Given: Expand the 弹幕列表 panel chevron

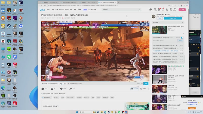Looking at the screenshot, I should pyautogui.click(x=182, y=23).
